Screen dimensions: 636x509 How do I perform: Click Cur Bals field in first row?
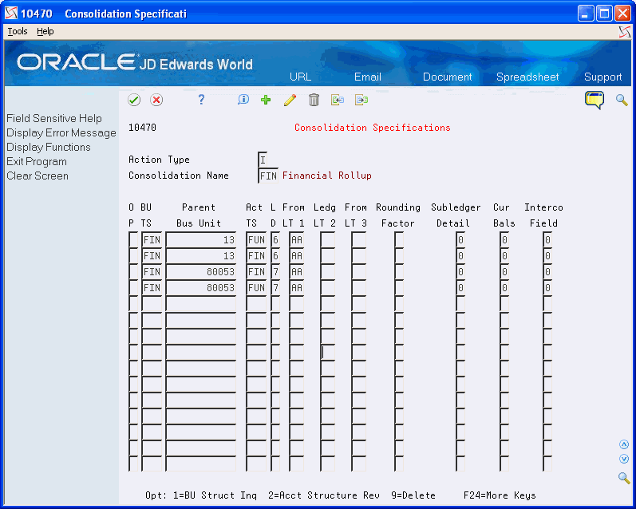pos(504,239)
